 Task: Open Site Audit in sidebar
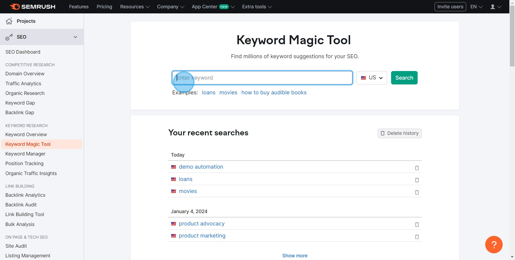pyautogui.click(x=16, y=246)
